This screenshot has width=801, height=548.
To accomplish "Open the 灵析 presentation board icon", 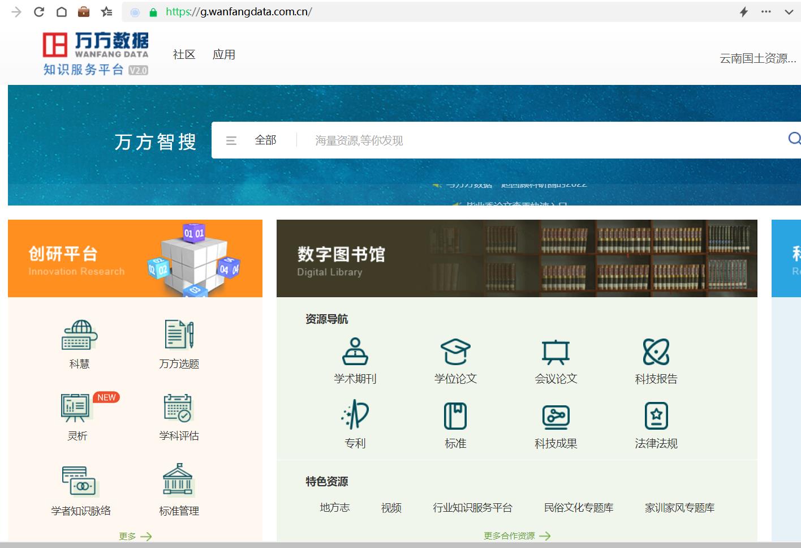I will (x=76, y=408).
